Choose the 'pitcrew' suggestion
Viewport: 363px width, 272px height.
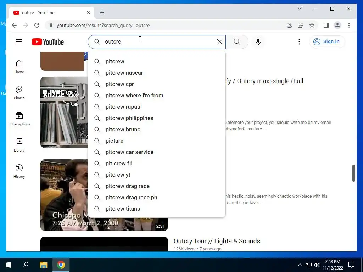[156, 62]
